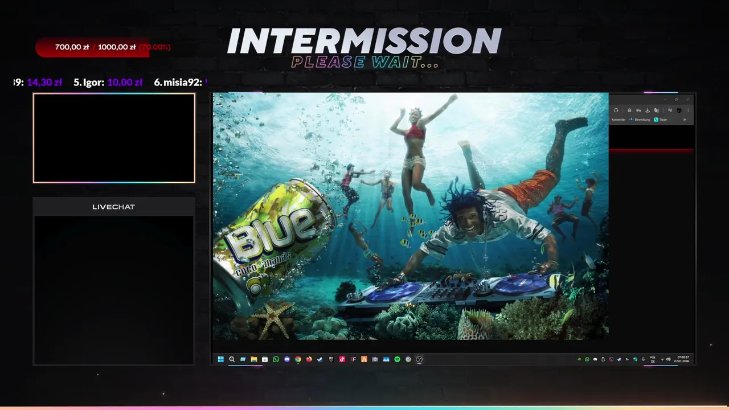This screenshot has height=410, width=729.
Task: Open browser three-dot menu
Action: point(688,110)
